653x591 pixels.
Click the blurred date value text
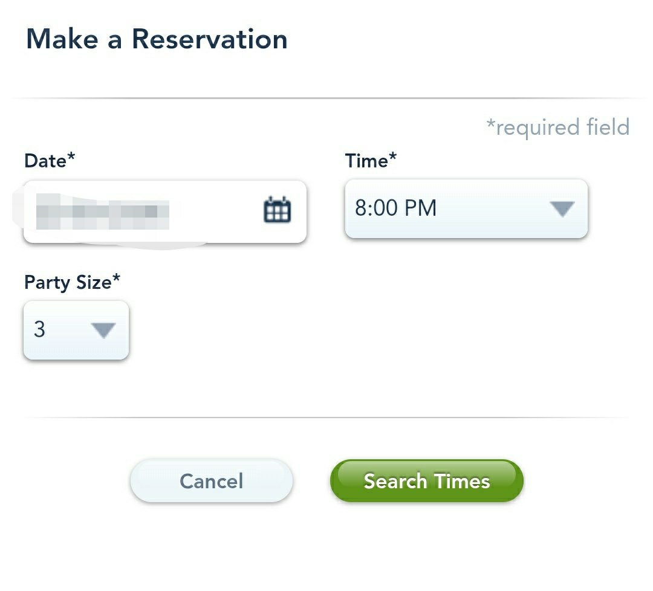tap(102, 212)
